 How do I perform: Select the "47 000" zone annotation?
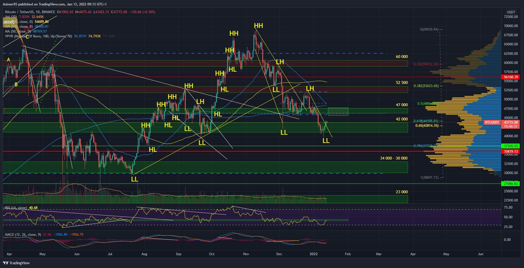[402, 105]
